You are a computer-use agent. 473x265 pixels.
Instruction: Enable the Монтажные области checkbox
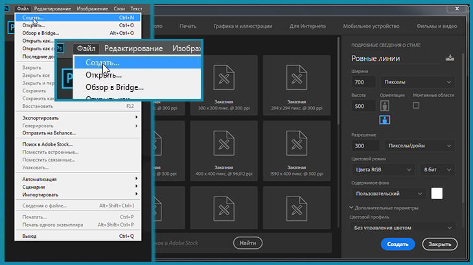(416, 105)
